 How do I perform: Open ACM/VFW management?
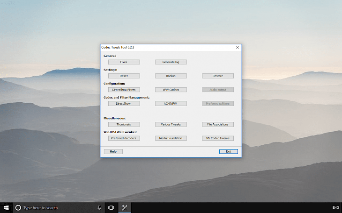click(x=171, y=104)
